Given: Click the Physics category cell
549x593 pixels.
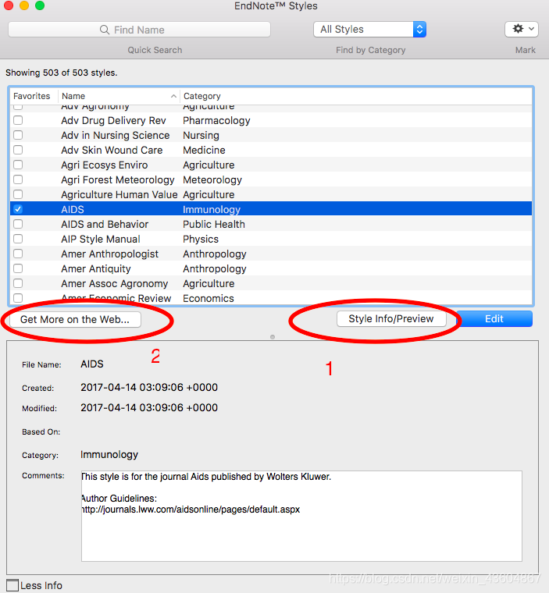Looking at the screenshot, I should [x=201, y=240].
